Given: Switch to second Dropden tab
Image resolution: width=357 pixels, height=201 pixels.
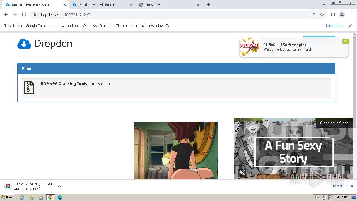Looking at the screenshot, I should pos(103,5).
